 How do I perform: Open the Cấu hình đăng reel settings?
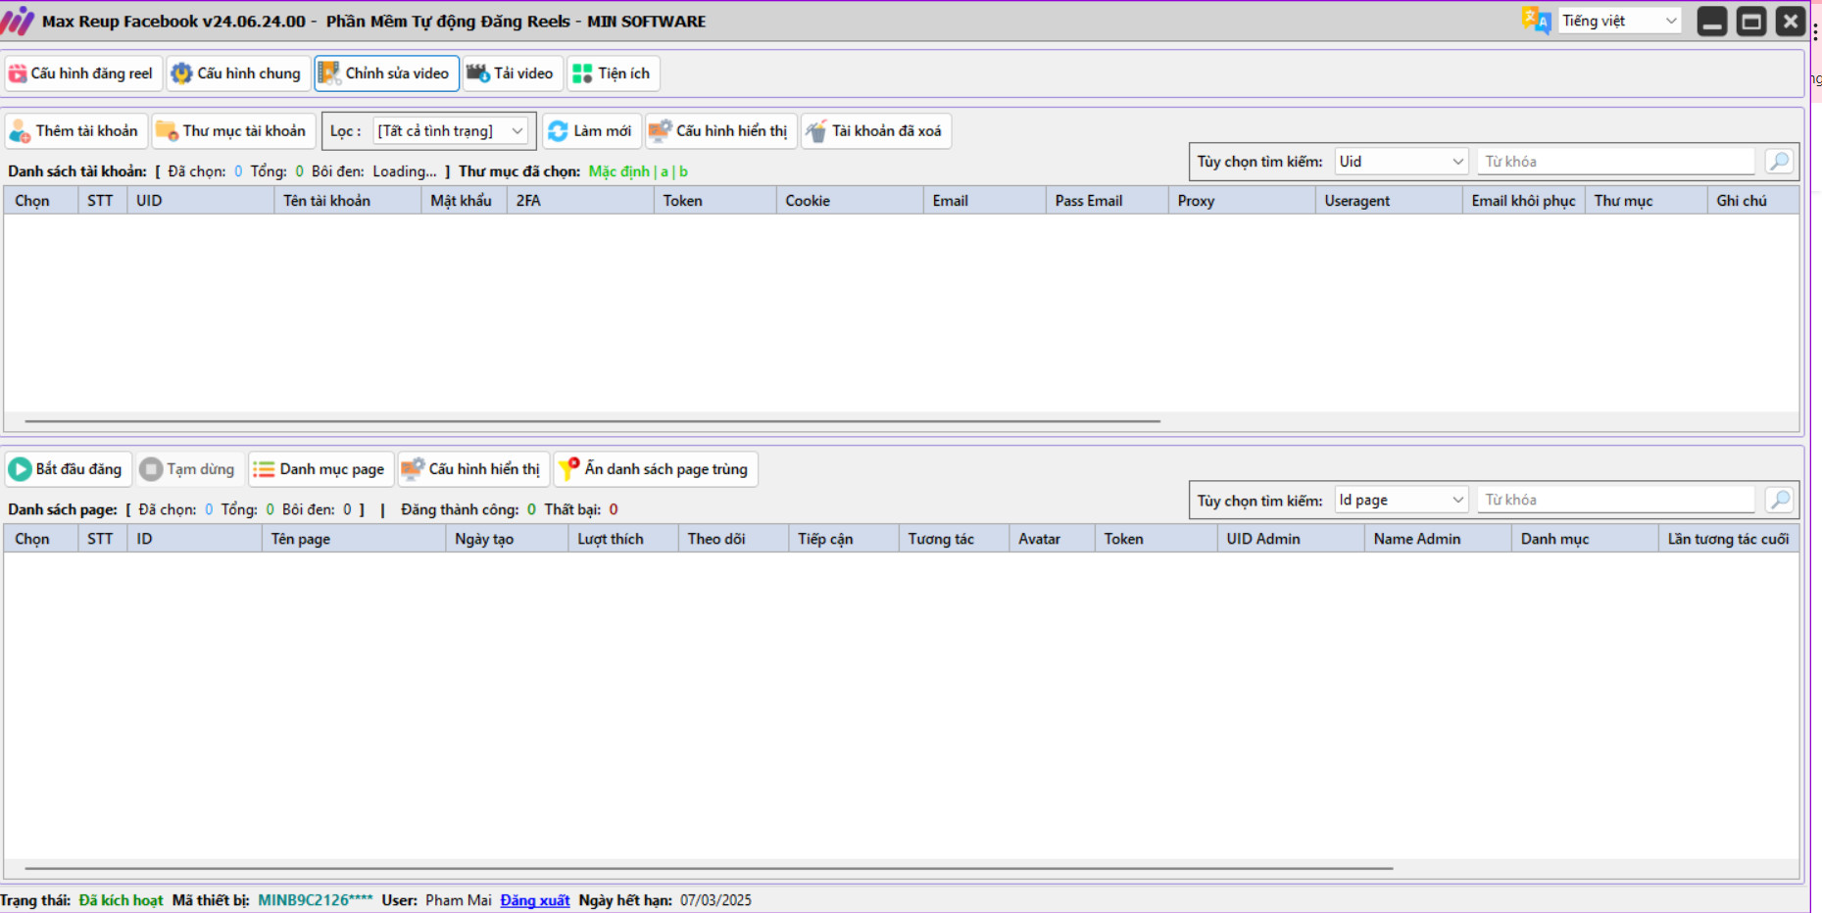point(81,73)
